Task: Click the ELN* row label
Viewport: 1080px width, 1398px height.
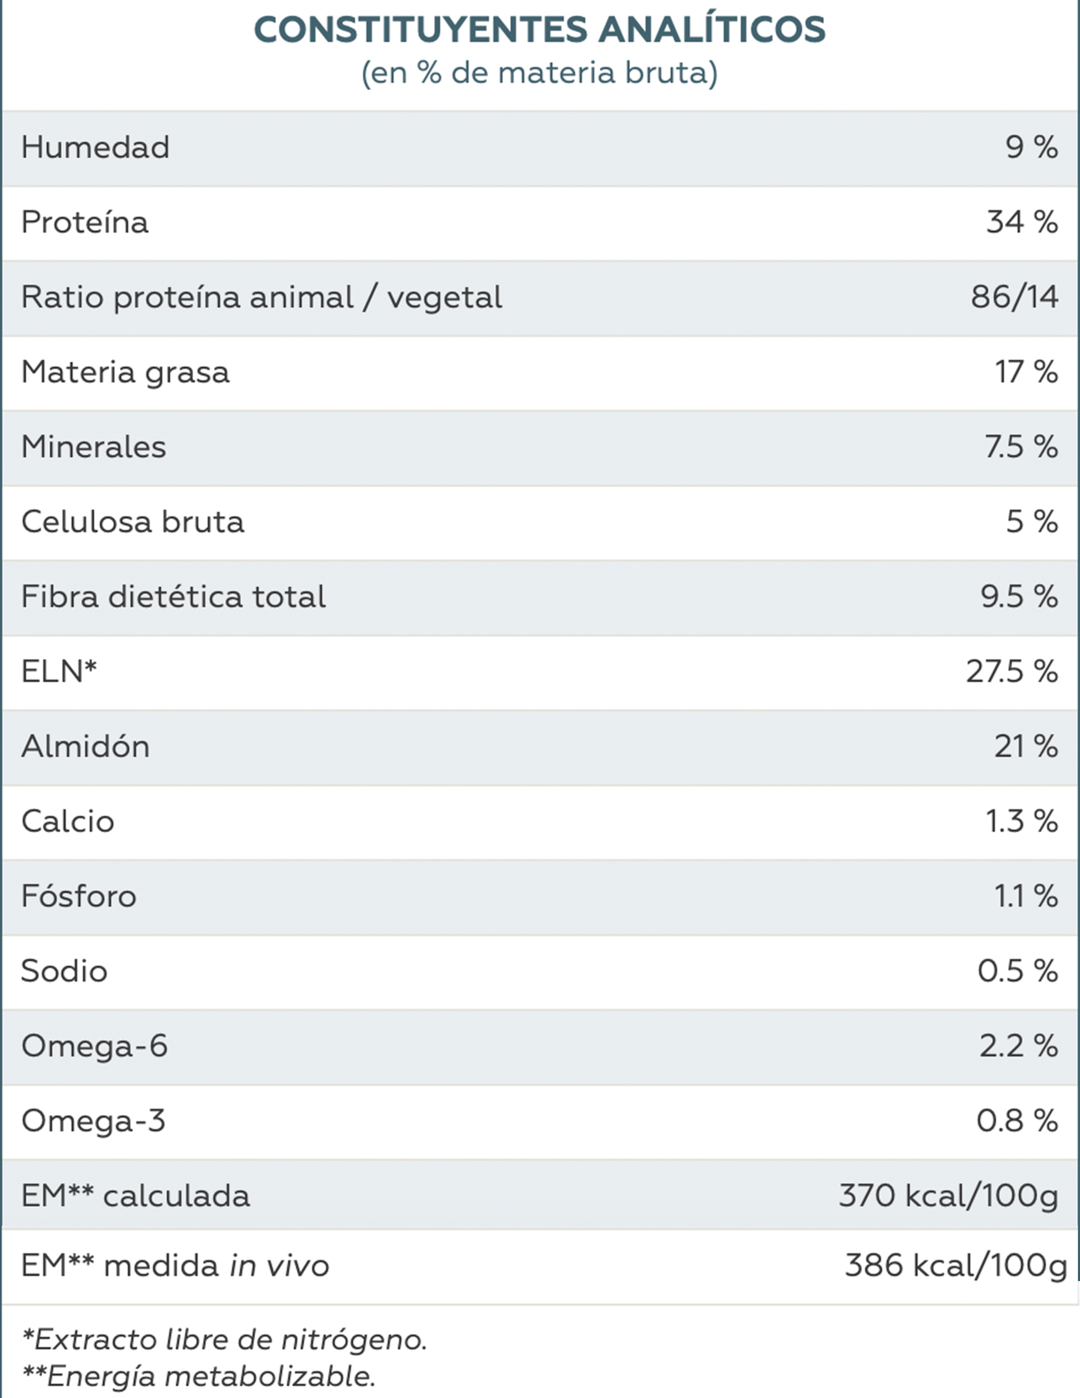Action: [59, 671]
